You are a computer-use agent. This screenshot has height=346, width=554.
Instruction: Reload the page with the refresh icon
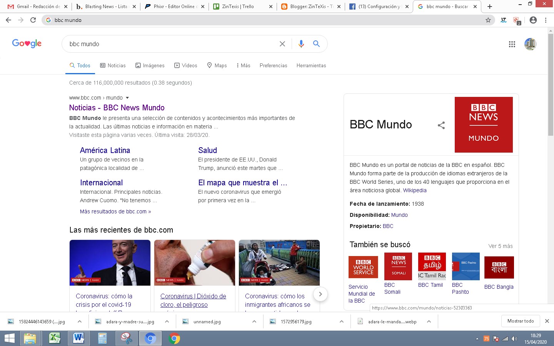click(33, 20)
